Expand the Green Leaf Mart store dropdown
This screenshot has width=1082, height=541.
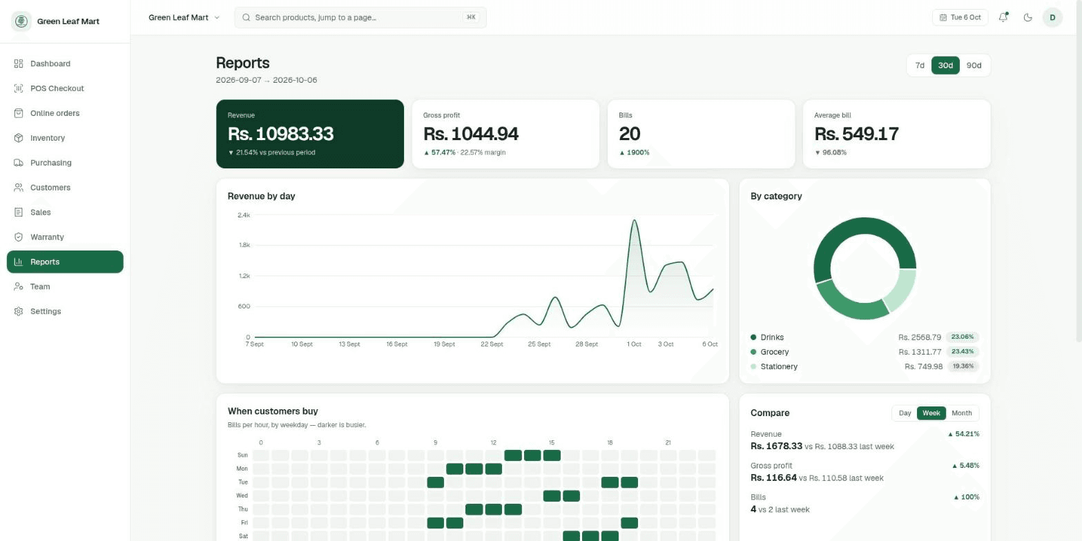tap(184, 17)
